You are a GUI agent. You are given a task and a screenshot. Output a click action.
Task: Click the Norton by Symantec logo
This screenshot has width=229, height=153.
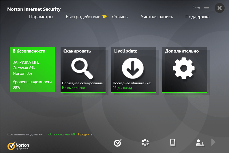[18, 146]
